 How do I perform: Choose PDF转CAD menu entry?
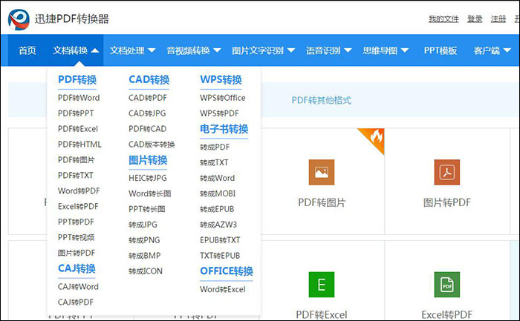point(147,129)
